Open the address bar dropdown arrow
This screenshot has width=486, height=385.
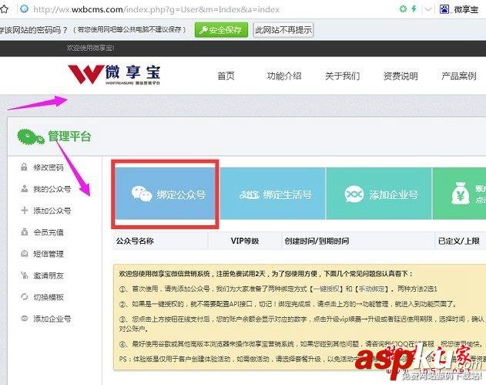[428, 9]
